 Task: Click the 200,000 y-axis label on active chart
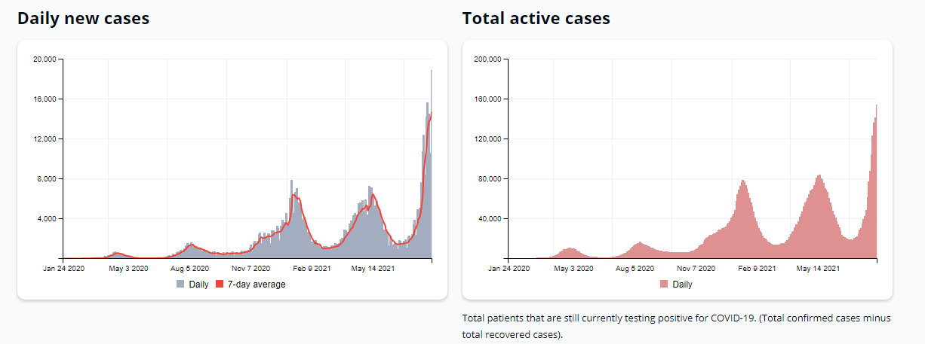[487, 59]
